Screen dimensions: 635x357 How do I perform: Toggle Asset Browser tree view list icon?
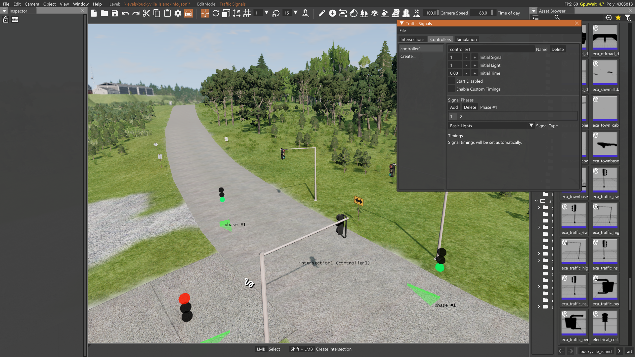coord(535,18)
